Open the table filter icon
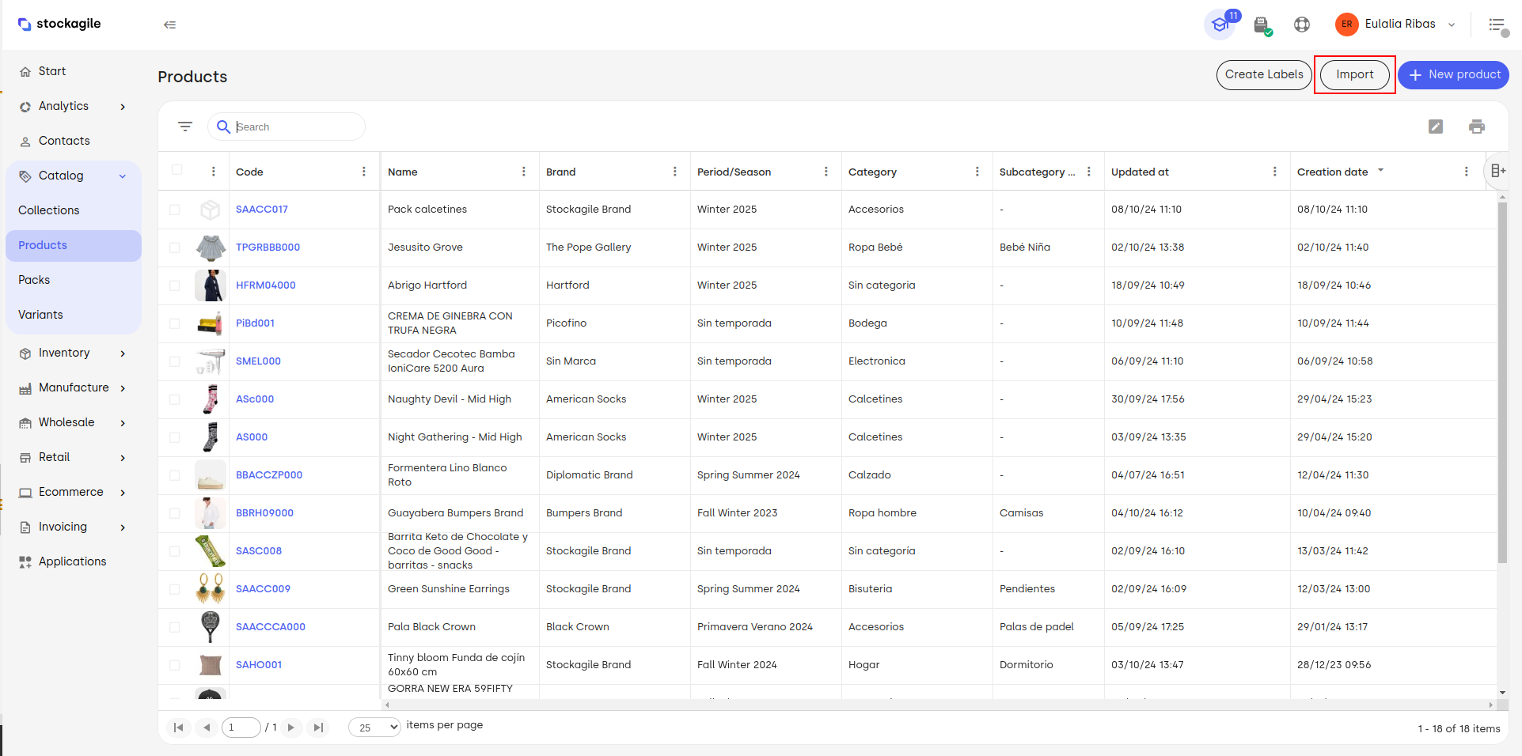Image resolution: width=1522 pixels, height=756 pixels. pos(185,127)
